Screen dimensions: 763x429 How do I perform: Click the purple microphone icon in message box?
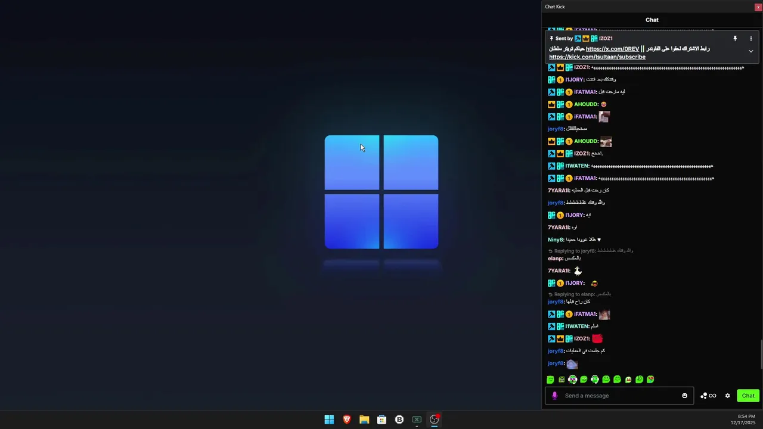(x=554, y=396)
